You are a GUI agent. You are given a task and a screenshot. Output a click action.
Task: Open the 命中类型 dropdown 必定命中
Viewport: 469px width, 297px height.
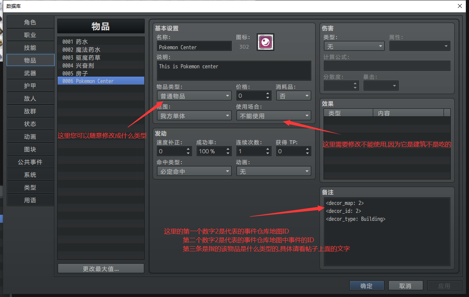pos(194,172)
